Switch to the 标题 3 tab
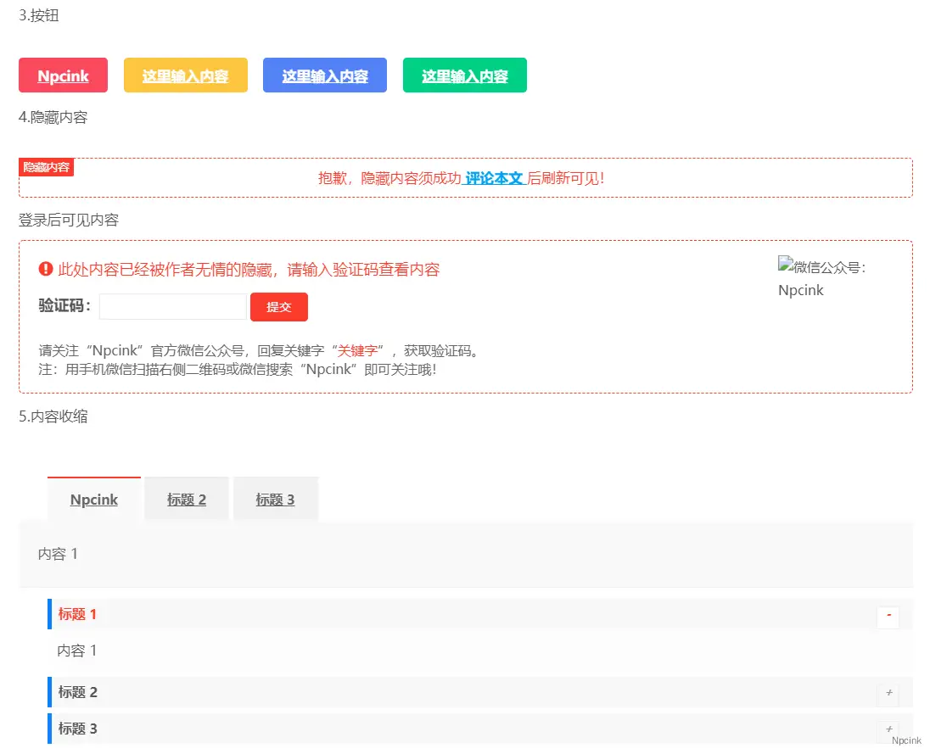The width and height of the screenshot is (930, 754). 275,500
